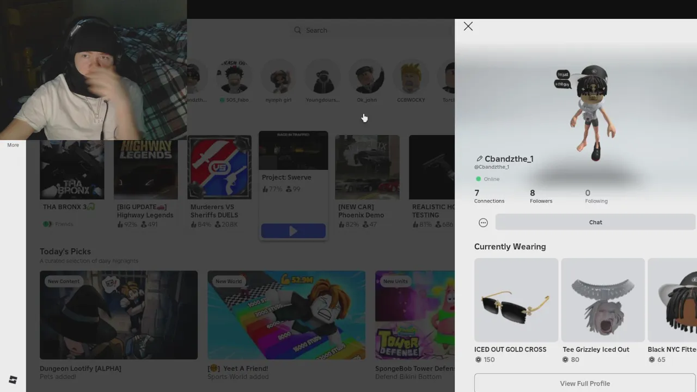Click the 80 Robux price under Tee Grizzley
This screenshot has height=392, width=697.
click(571, 360)
